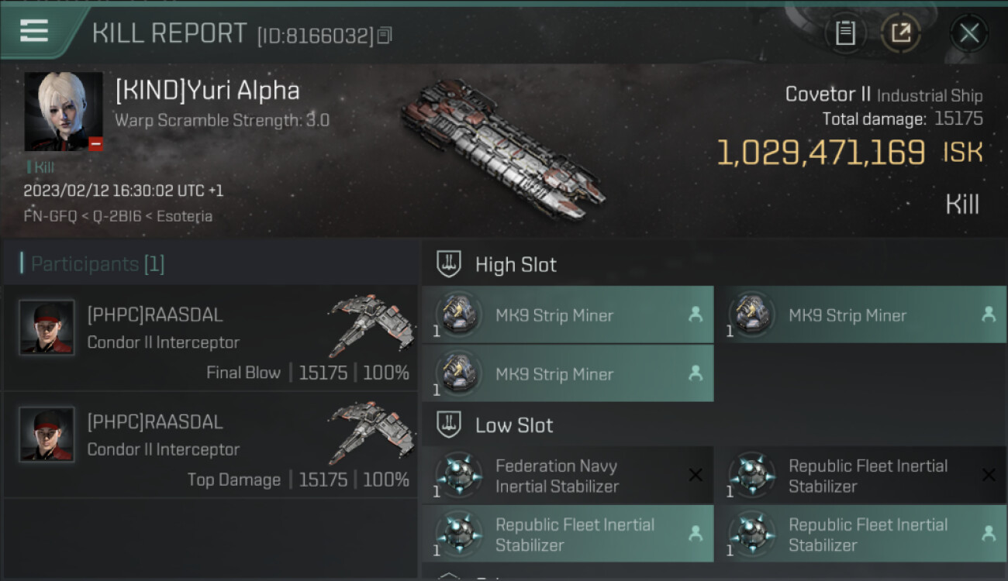Copy the kill report ID
The width and height of the screenshot is (1008, 581).
(385, 35)
